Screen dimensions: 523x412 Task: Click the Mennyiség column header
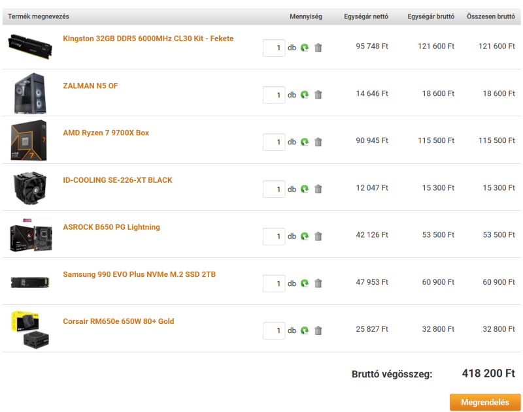click(x=306, y=17)
